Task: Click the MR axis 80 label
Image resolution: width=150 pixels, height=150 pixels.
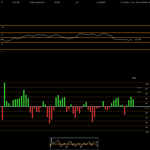Action: tap(146, 89)
